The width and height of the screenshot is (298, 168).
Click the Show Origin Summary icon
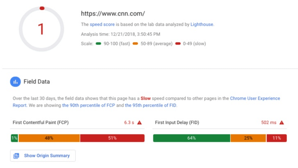pyautogui.click(x=16, y=156)
